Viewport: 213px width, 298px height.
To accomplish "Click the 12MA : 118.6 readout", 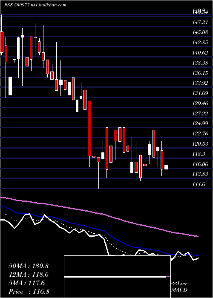I will coord(29,275).
